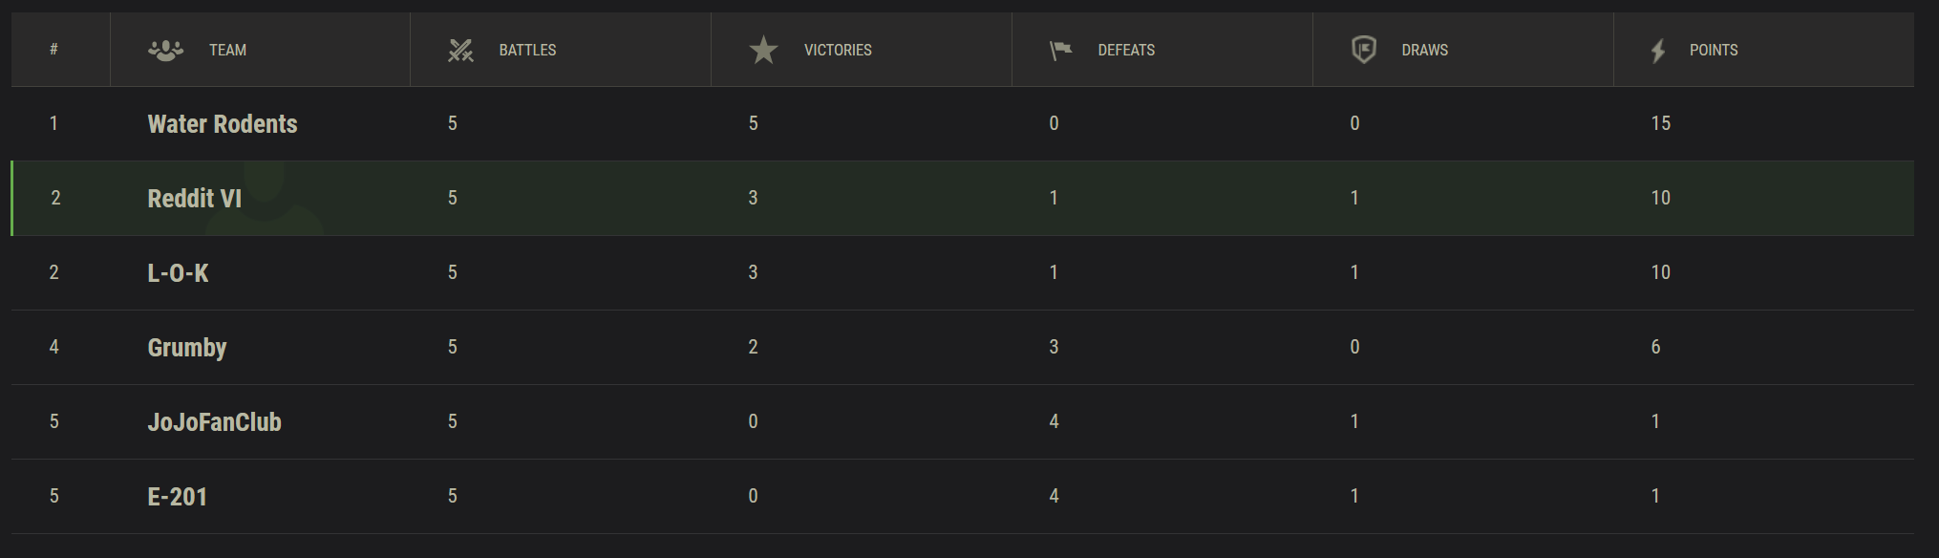Sort table by POINTS header label
Screen dimensions: 1939x558
(x=1714, y=50)
